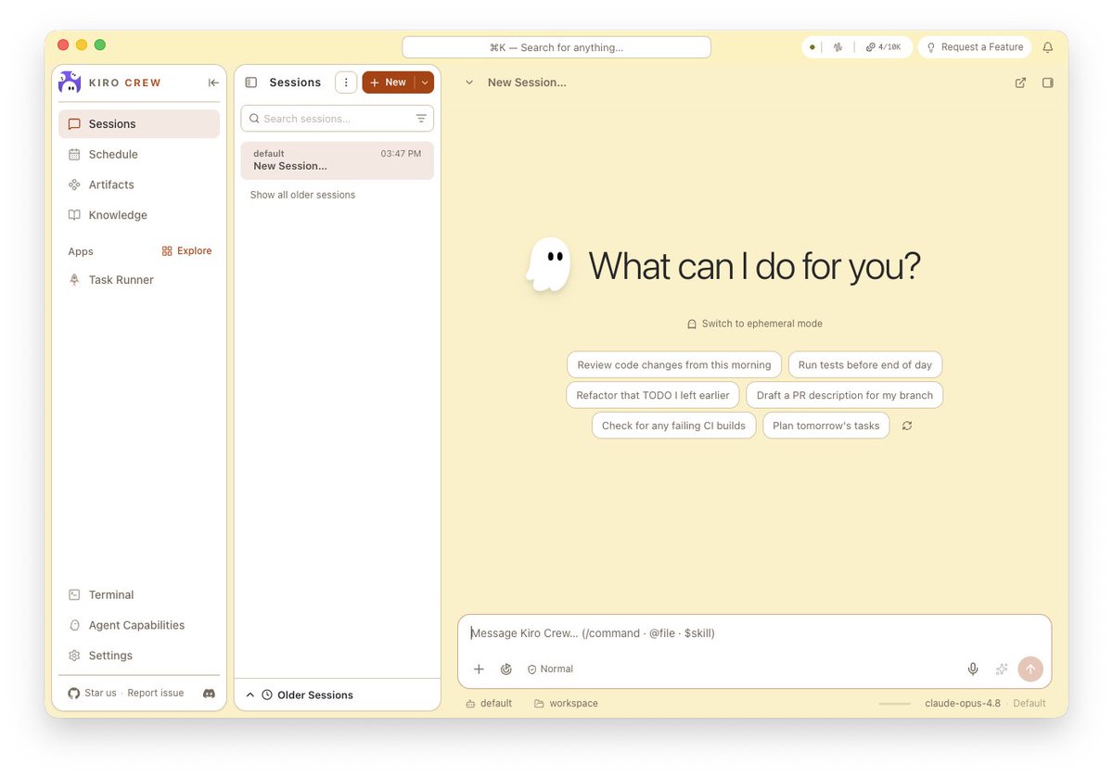Screen dimensions: 1113x777
Task: Open the notifications bell
Action: (x=1048, y=47)
